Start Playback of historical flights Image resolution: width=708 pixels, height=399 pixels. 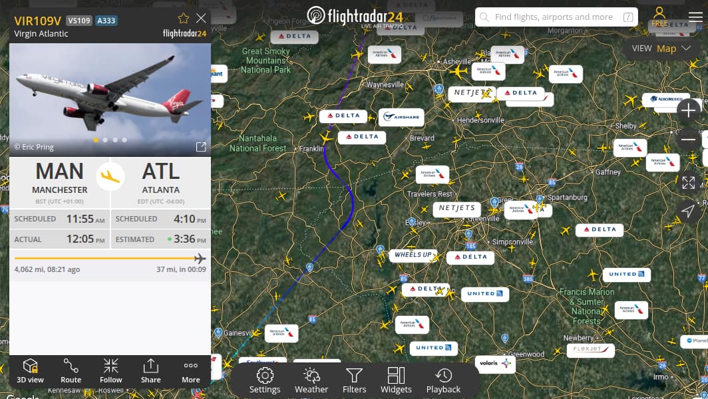443,380
